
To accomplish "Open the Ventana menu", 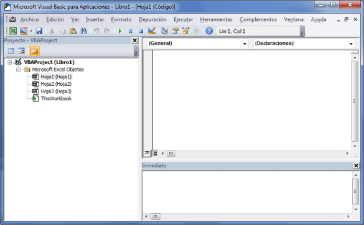I will click(x=294, y=19).
